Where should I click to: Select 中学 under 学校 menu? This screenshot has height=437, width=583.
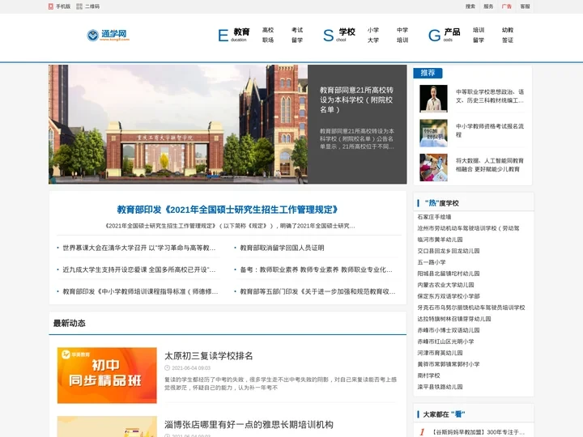402,30
